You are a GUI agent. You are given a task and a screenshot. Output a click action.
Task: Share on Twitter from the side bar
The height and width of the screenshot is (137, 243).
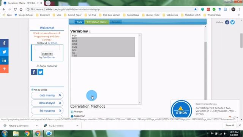click(4, 52)
